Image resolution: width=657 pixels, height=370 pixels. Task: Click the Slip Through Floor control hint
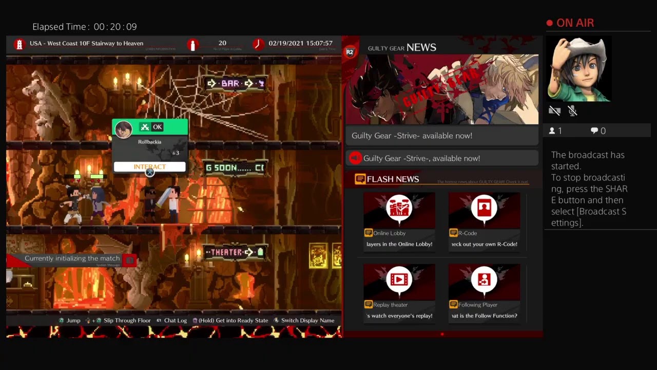point(118,320)
